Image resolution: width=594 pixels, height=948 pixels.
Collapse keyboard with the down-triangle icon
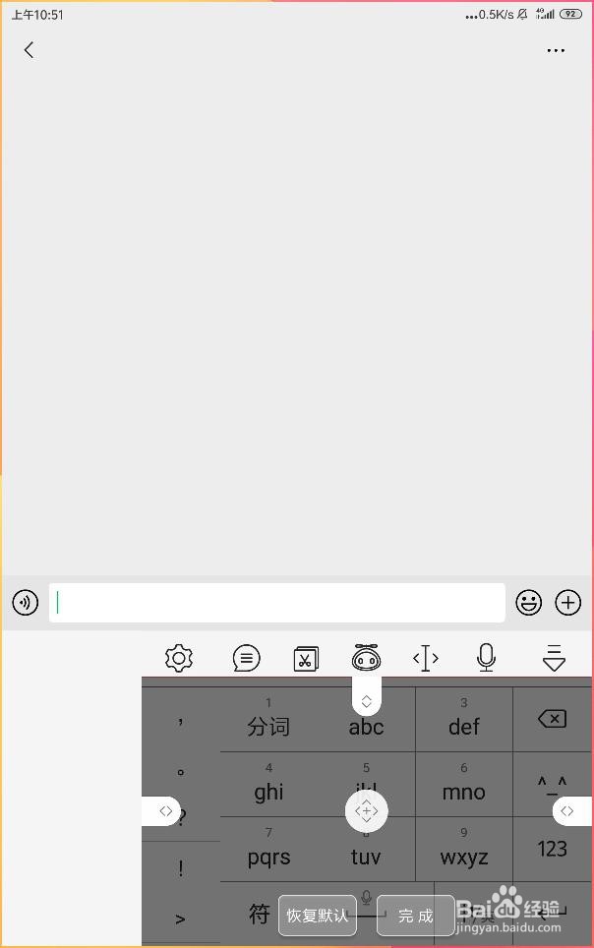(x=554, y=658)
